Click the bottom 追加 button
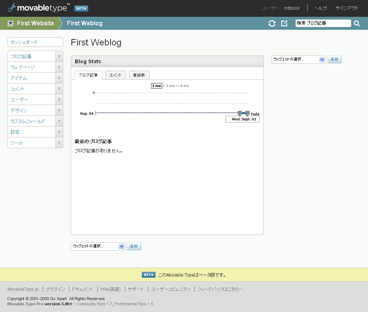 (x=134, y=246)
